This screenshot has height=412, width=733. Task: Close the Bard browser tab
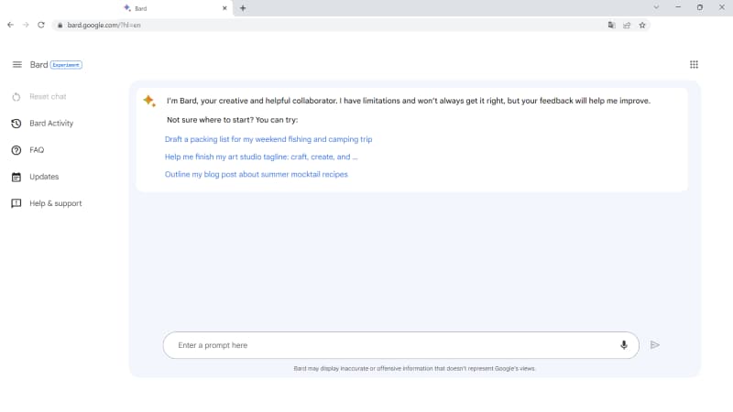tap(224, 8)
